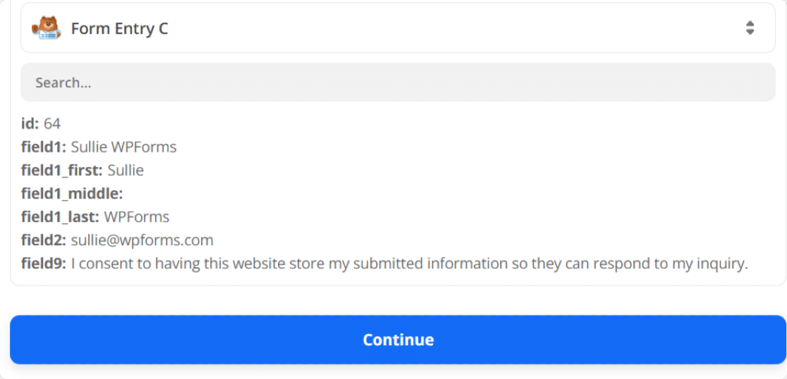787x379 pixels.
Task: Click the Continue button
Action: tap(398, 340)
